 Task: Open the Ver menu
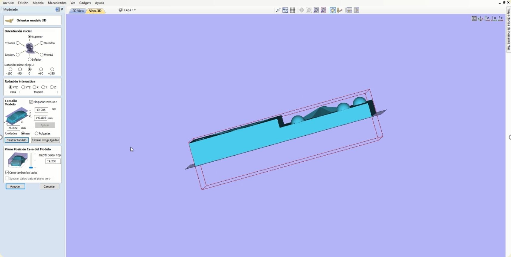[x=72, y=3]
